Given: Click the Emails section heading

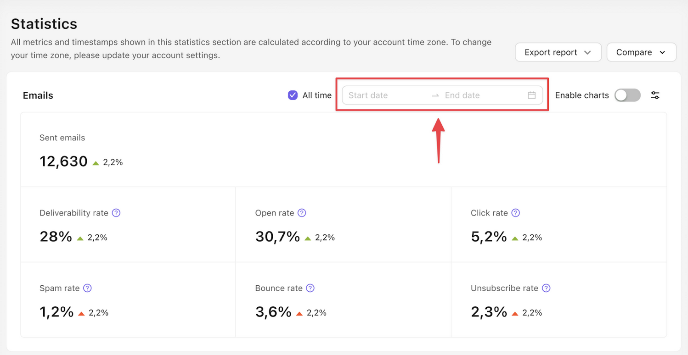Looking at the screenshot, I should click(x=38, y=95).
